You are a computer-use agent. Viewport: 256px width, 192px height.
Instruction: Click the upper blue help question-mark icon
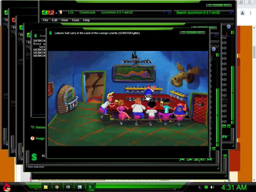pos(229,26)
